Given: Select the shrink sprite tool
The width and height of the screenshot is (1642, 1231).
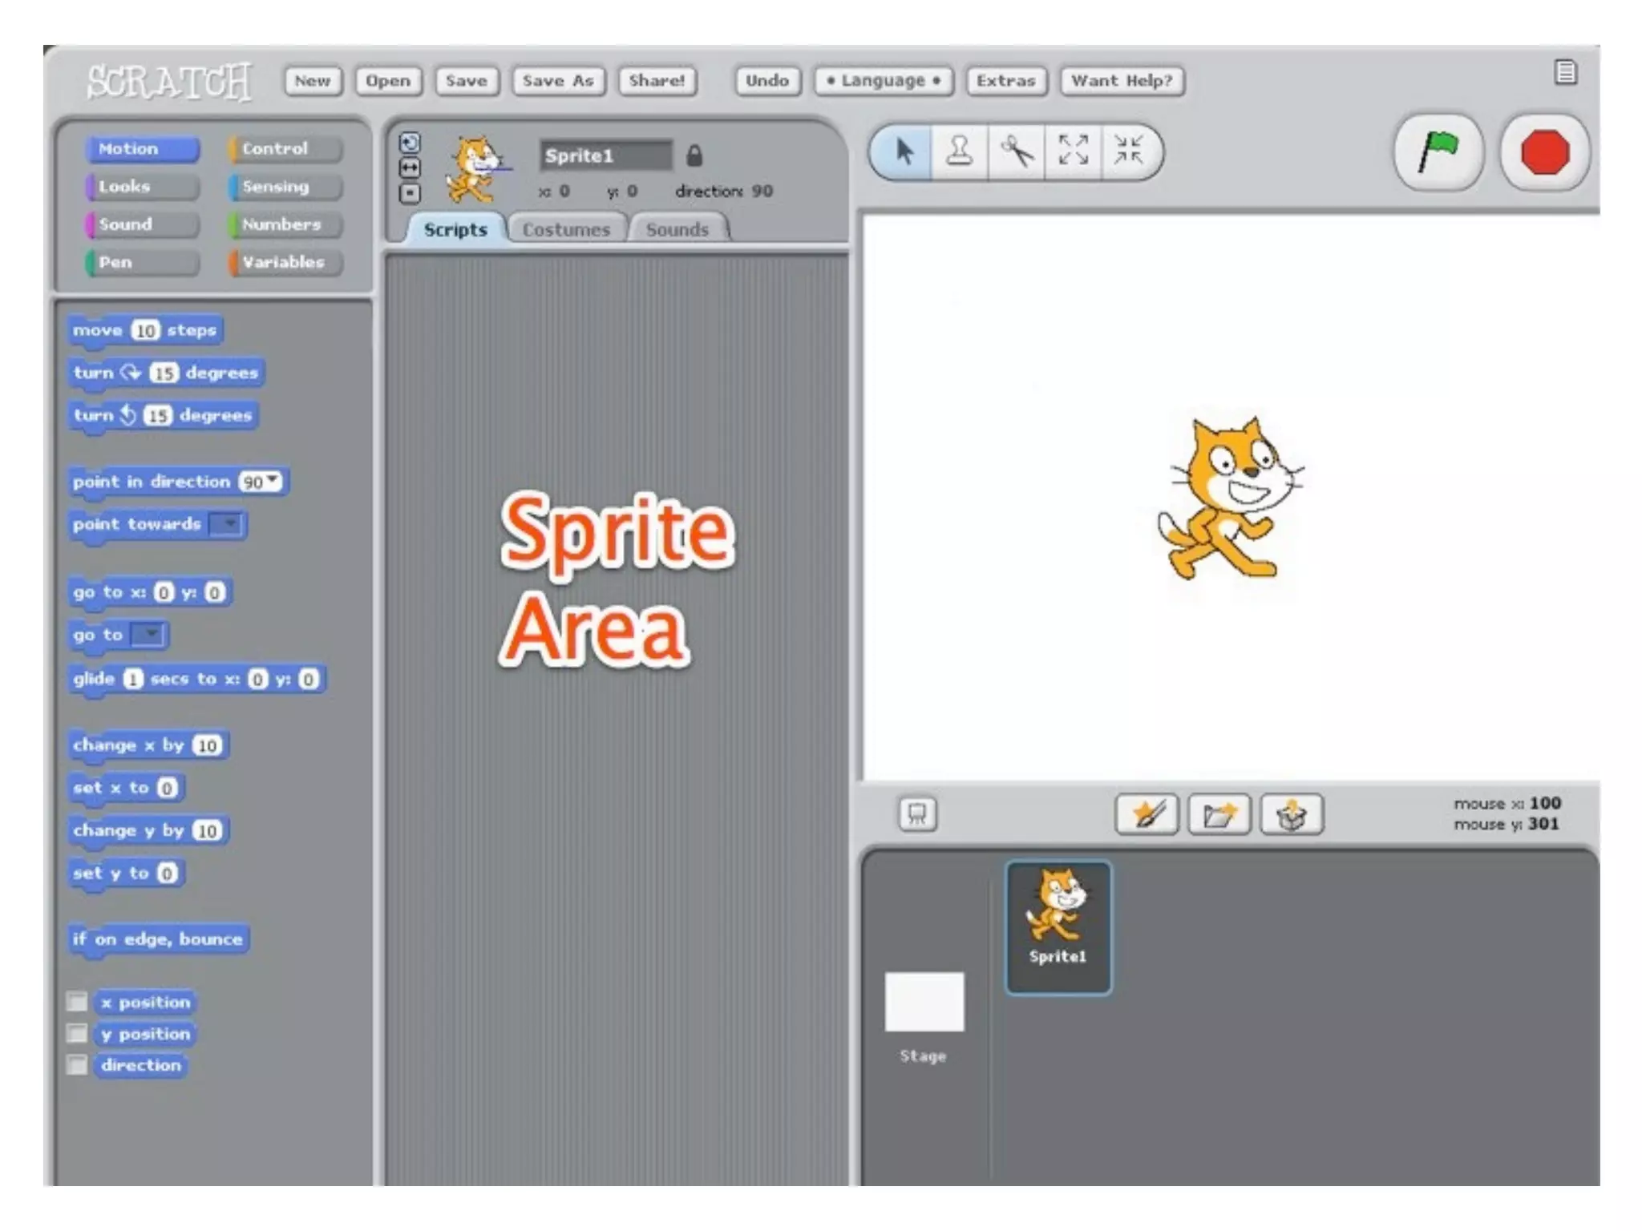Looking at the screenshot, I should (x=1129, y=151).
